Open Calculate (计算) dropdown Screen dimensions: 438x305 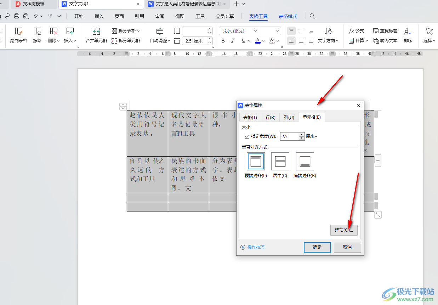click(358, 41)
